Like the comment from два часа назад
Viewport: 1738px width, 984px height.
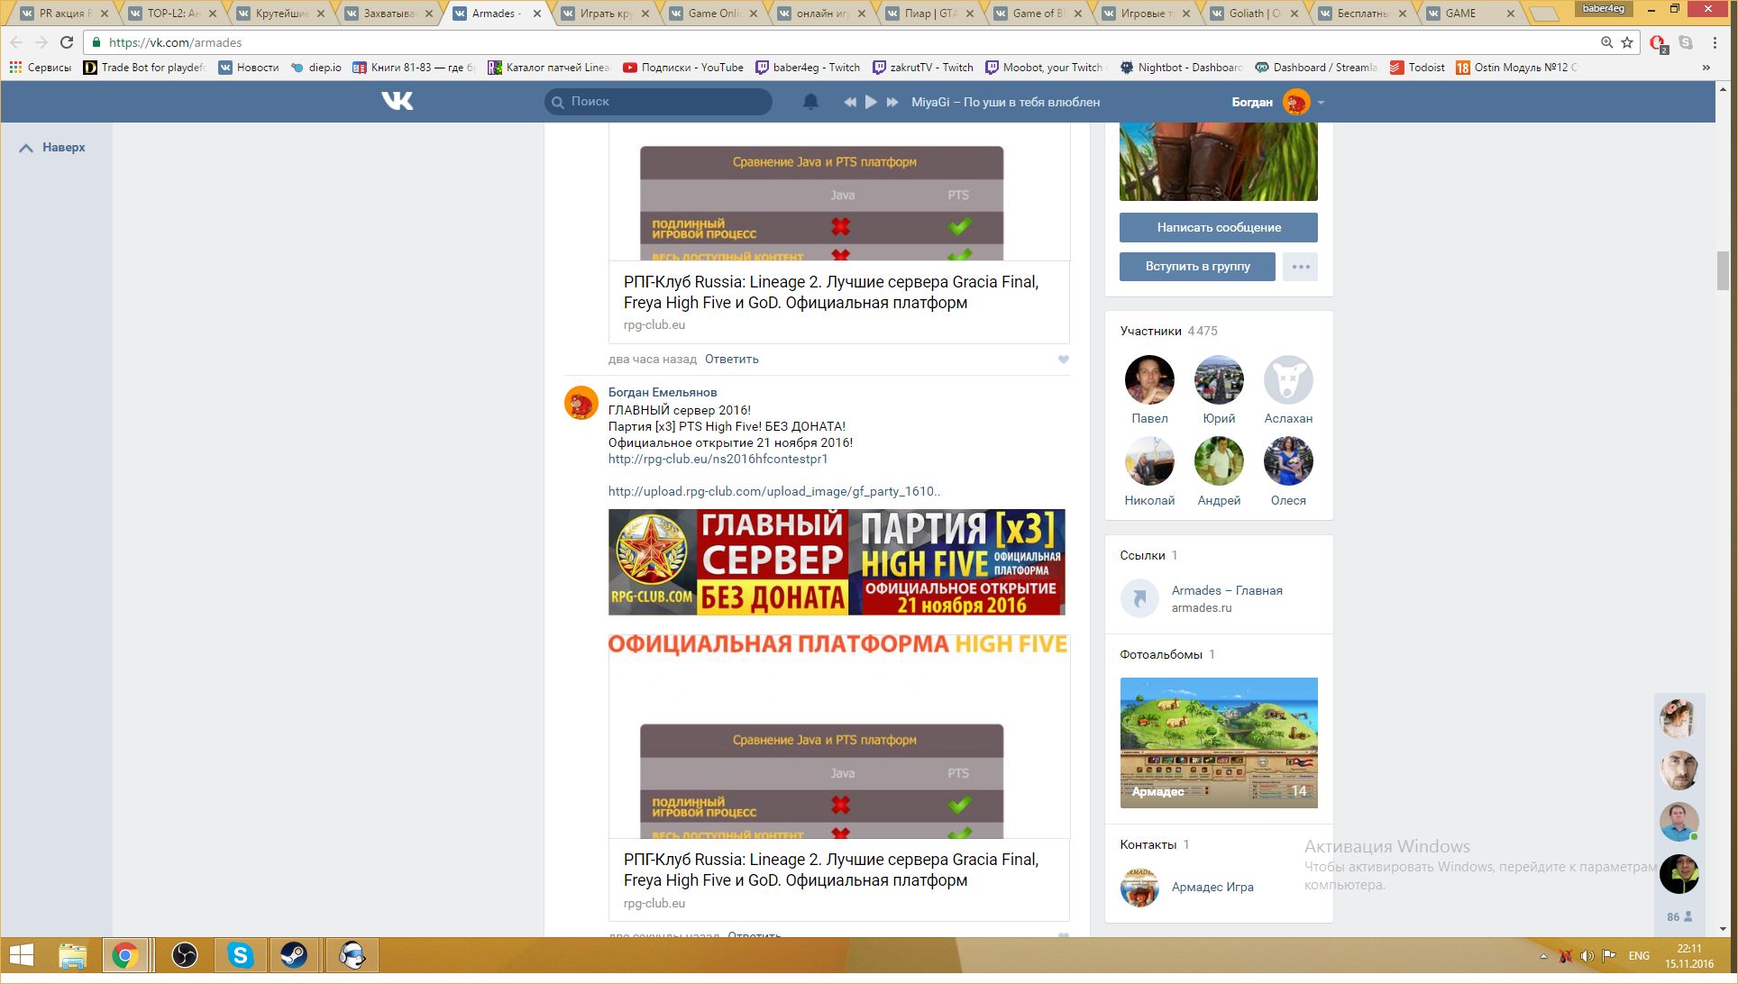[x=1063, y=360]
